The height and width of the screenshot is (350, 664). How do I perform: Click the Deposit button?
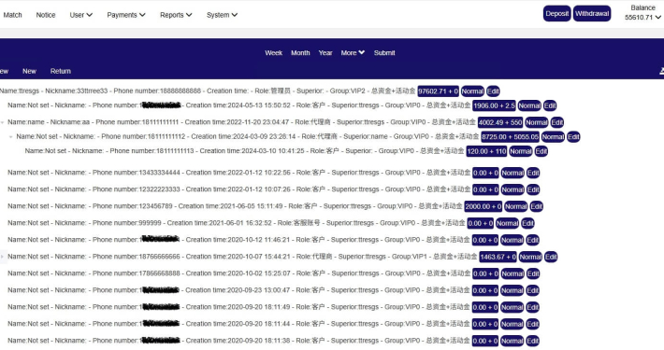[x=556, y=13]
